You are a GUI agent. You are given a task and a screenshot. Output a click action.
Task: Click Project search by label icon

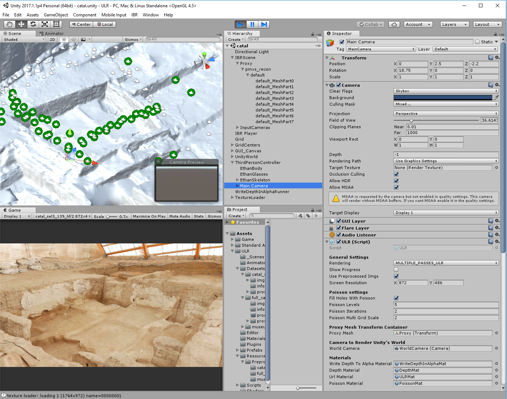tap(308, 216)
